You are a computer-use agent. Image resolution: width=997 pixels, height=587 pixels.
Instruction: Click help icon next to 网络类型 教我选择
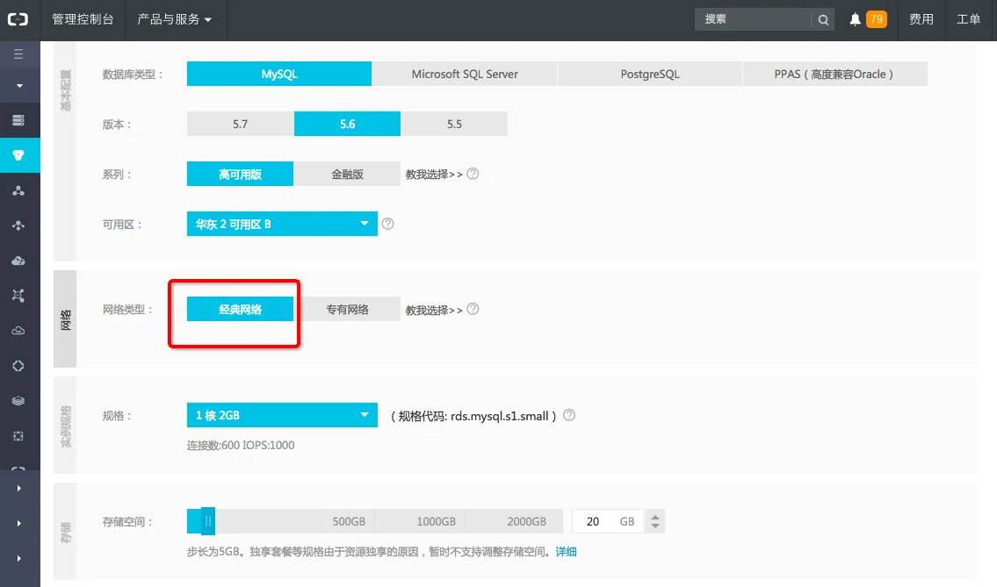tap(473, 309)
